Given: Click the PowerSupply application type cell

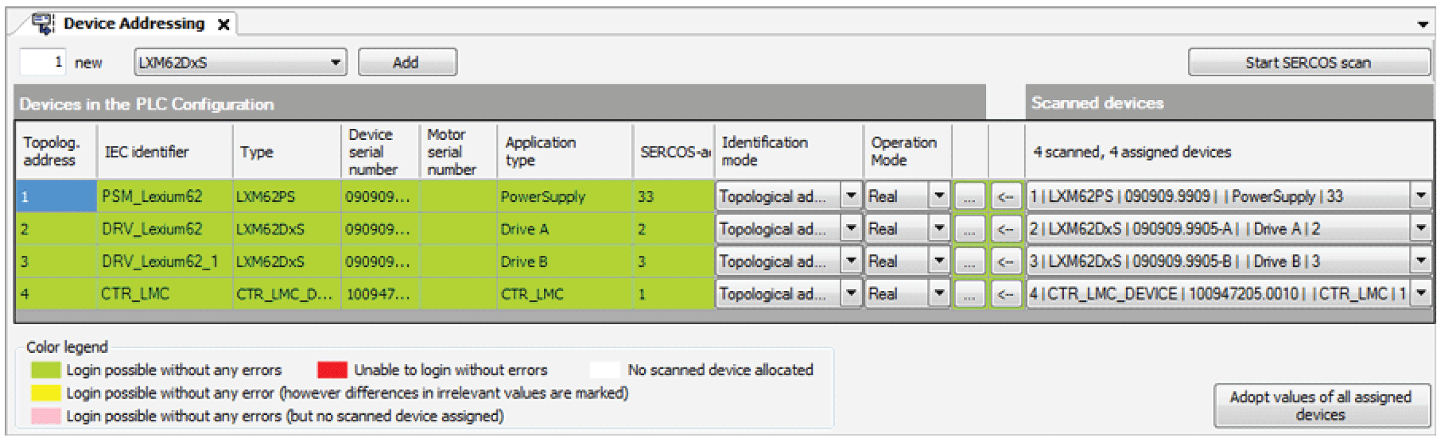Looking at the screenshot, I should point(564,196).
